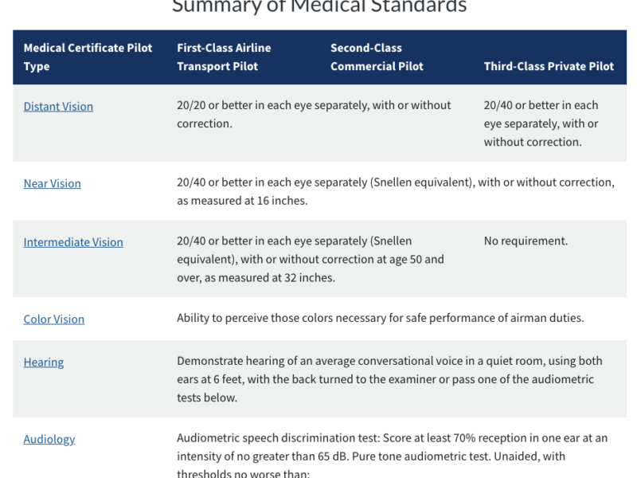The height and width of the screenshot is (478, 637).
Task: Click the near vision 16 inches requirement text
Action: (x=395, y=191)
